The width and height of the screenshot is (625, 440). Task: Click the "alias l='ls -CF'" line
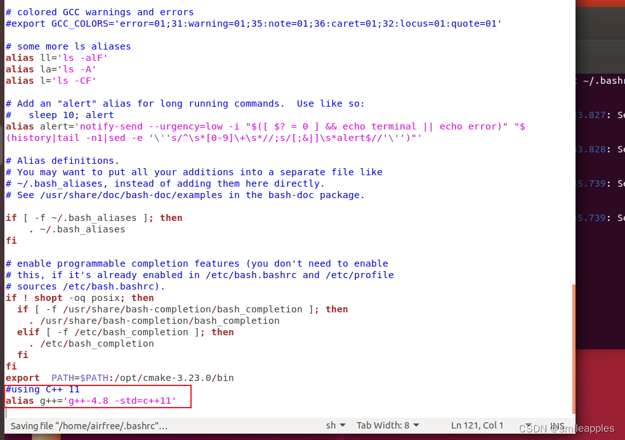pos(51,81)
